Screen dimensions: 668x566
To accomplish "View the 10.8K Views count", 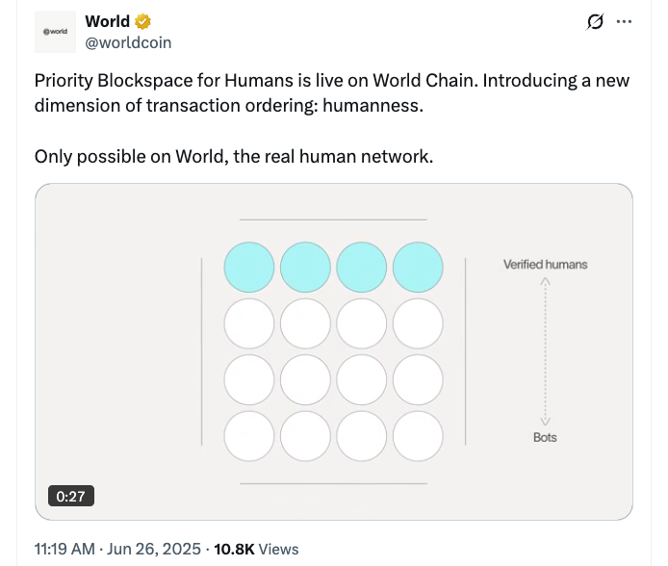I will coord(255,549).
